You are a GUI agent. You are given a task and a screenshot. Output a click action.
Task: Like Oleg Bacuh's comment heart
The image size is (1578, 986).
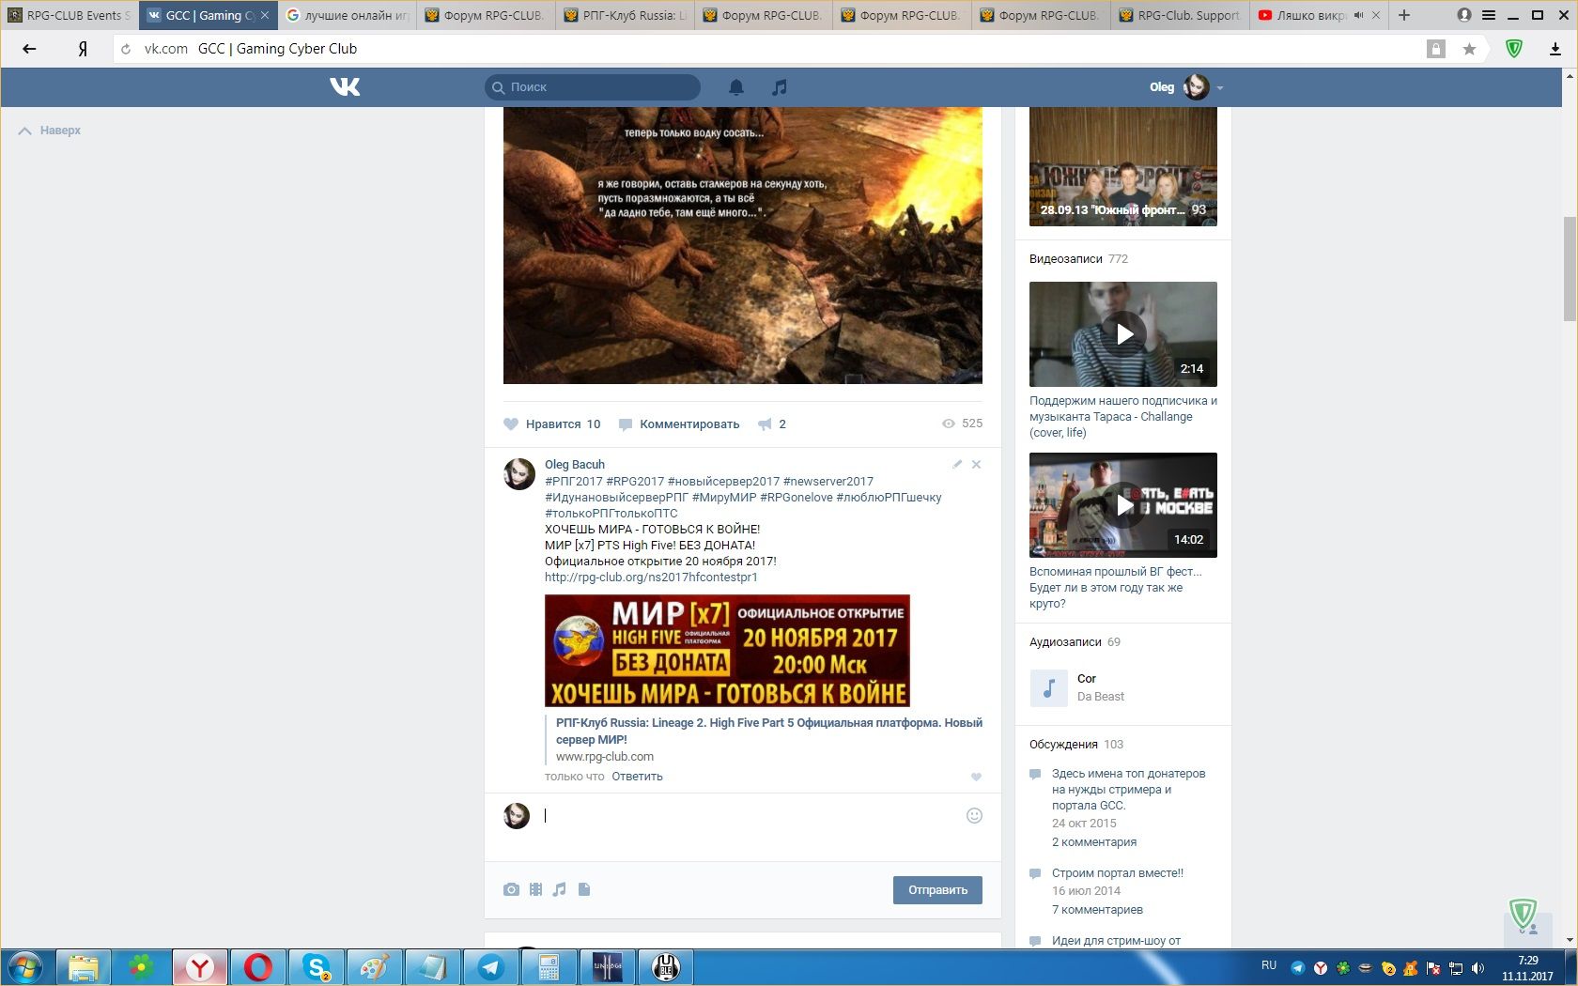(x=976, y=777)
